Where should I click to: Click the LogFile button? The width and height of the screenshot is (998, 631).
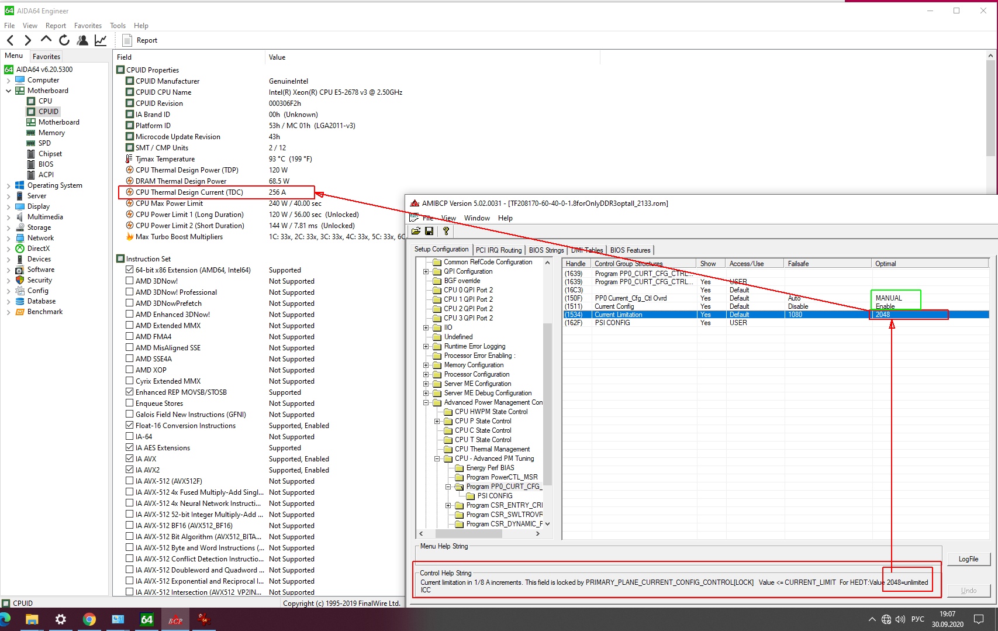tap(968, 559)
